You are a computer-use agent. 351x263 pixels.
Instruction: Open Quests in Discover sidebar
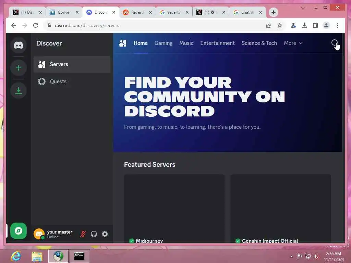[x=72, y=82]
